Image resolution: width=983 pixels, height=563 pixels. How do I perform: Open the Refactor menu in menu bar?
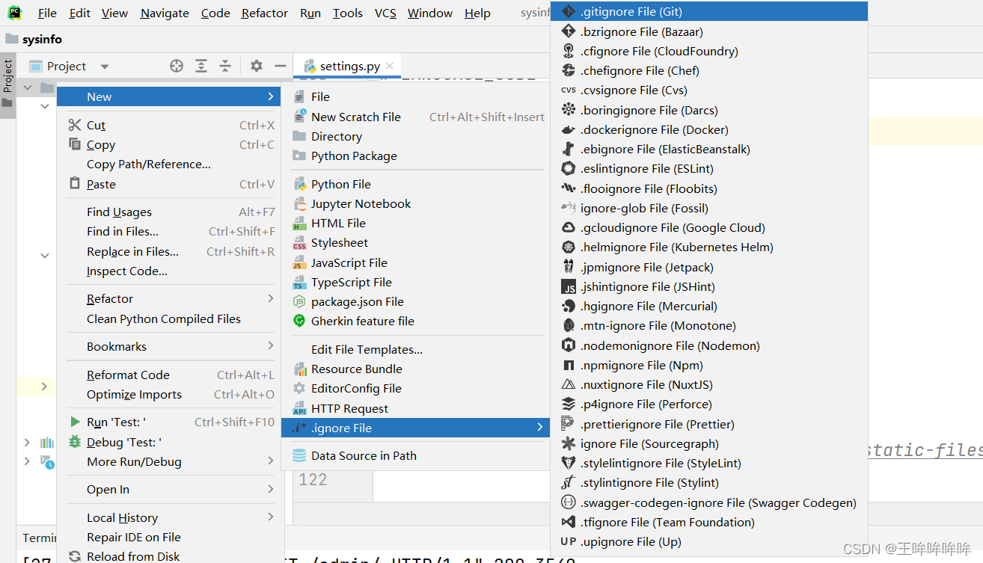point(265,13)
